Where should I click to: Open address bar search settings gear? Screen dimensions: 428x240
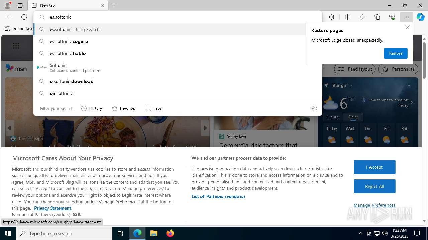[314, 108]
